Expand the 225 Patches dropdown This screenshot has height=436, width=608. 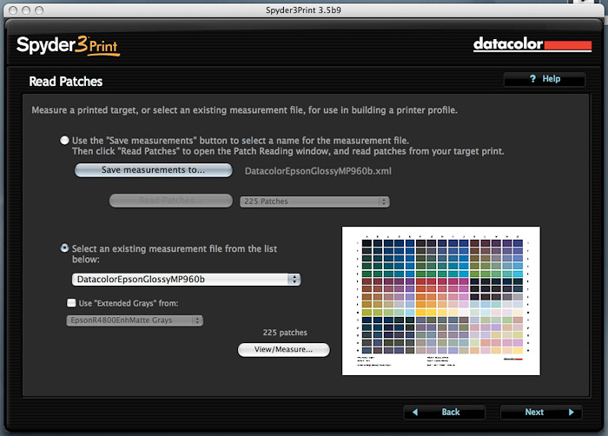pos(314,201)
